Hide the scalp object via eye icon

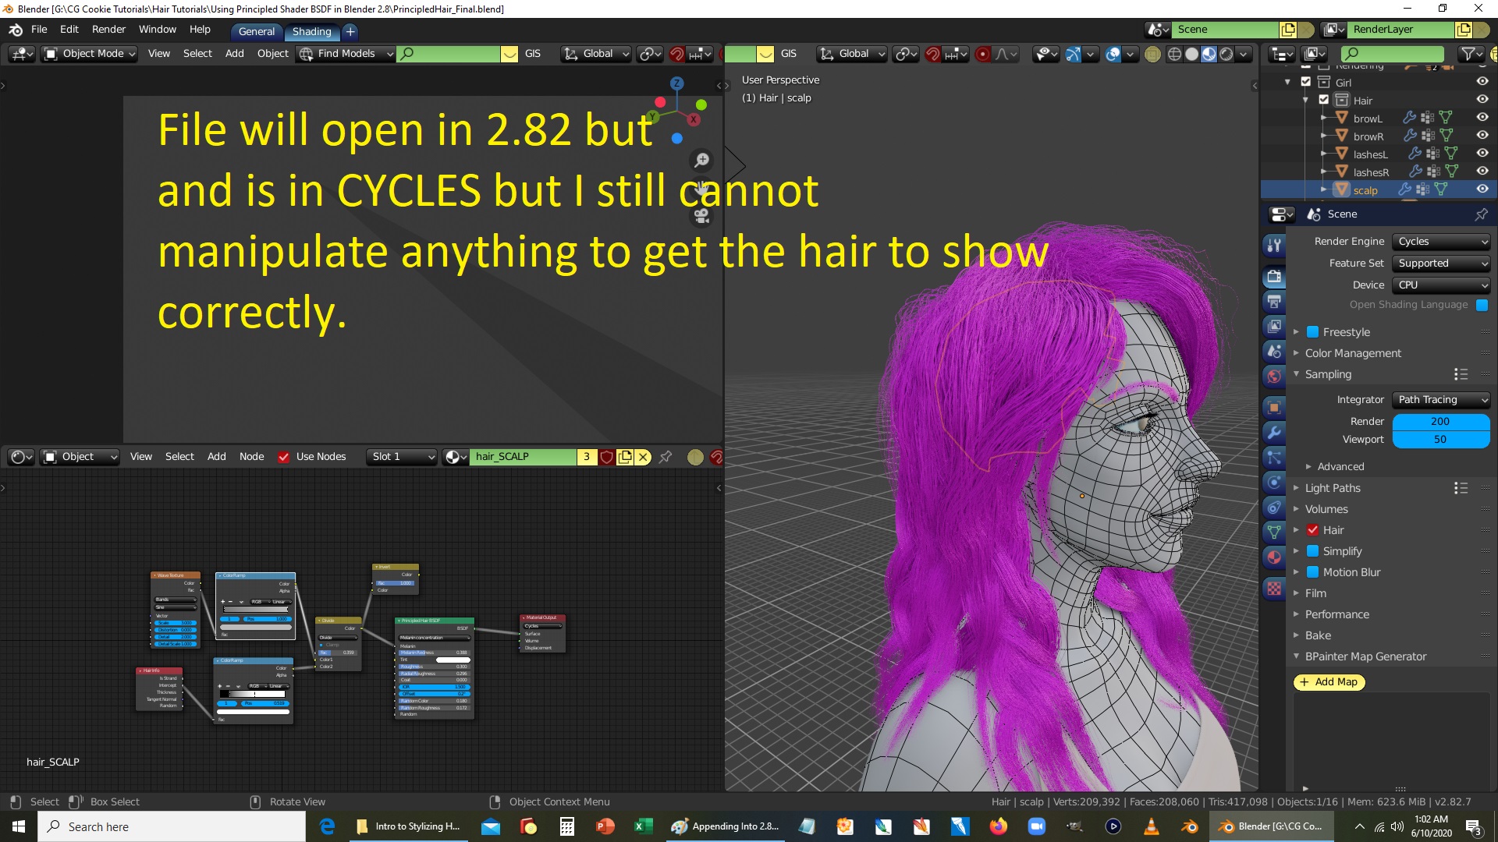click(x=1482, y=189)
